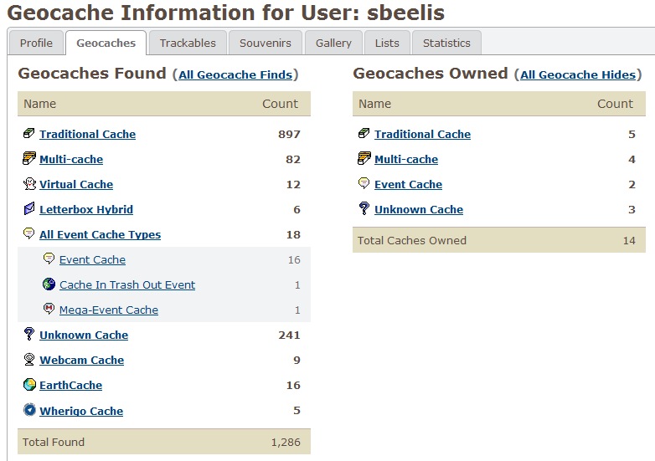655x461 pixels.
Task: Open Unknown Cache link under Geocaches Found
Action: pos(84,335)
